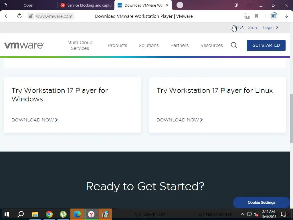Reload the VMware page
Viewport: 293px width, 220px height.
pyautogui.click(x=19, y=16)
